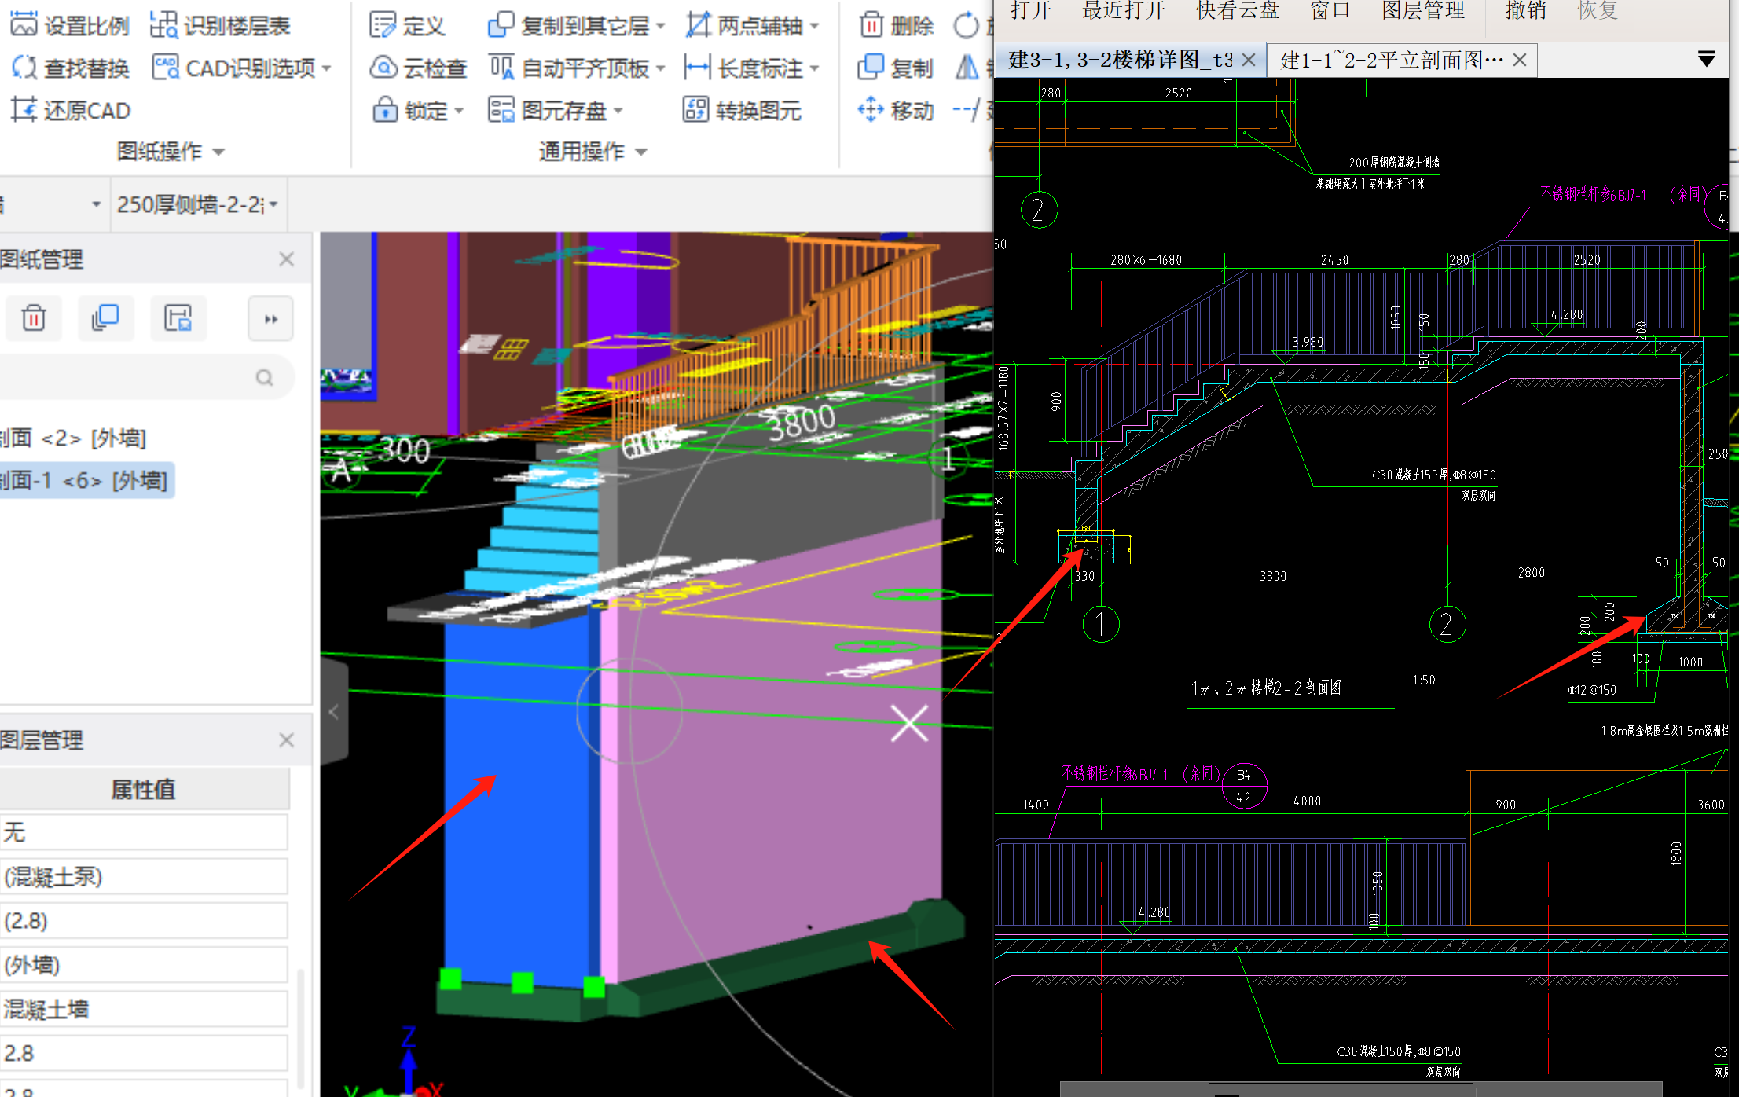Close the 建1-1~2-2平立剖面图 tab
This screenshot has height=1097, width=1739.
coord(1520,61)
